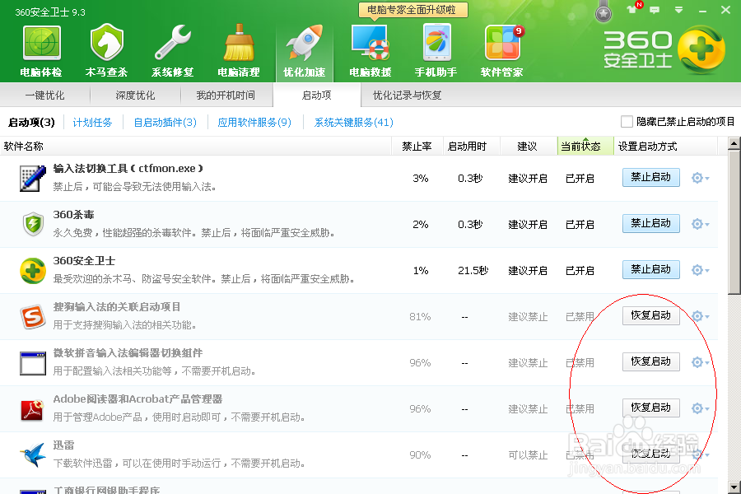Open the feedback chat bubble icon
The image size is (741, 494).
point(655,10)
